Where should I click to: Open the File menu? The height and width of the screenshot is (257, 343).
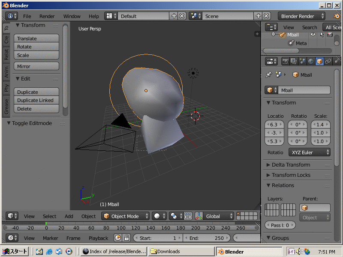click(27, 16)
